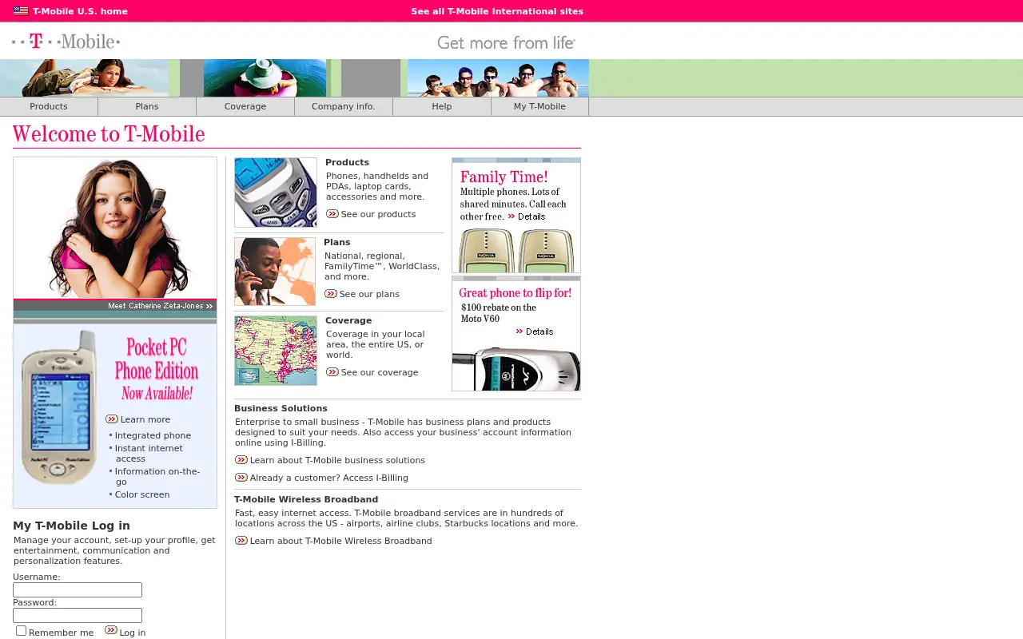Follow the See our plans link
The height and width of the screenshot is (639, 1023).
[x=369, y=294]
